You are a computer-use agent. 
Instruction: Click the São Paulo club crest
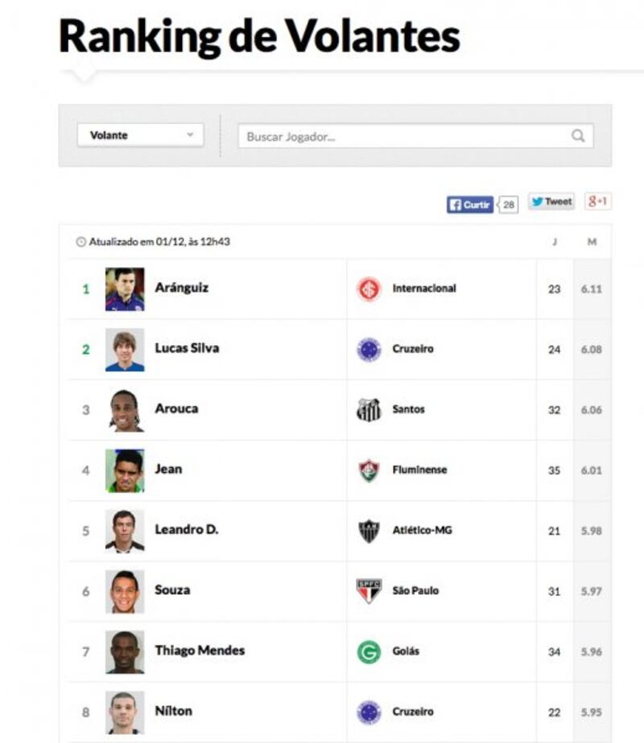(x=369, y=591)
